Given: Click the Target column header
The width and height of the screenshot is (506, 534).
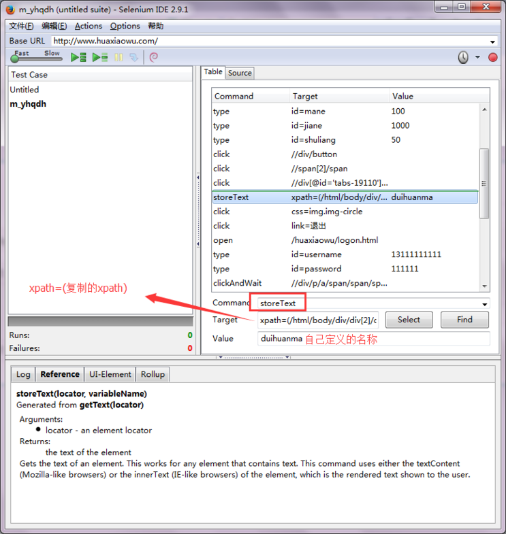Looking at the screenshot, I should (x=340, y=96).
